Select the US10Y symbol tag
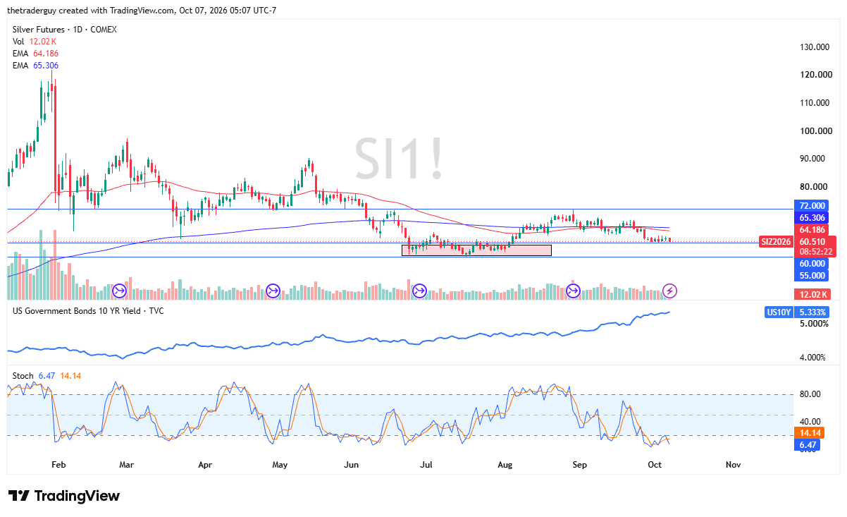This screenshot has height=517, width=847. (779, 312)
